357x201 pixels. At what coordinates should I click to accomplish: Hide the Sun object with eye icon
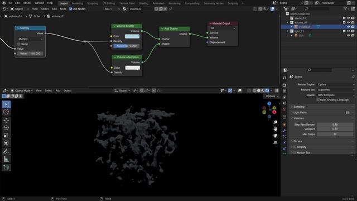click(348, 35)
